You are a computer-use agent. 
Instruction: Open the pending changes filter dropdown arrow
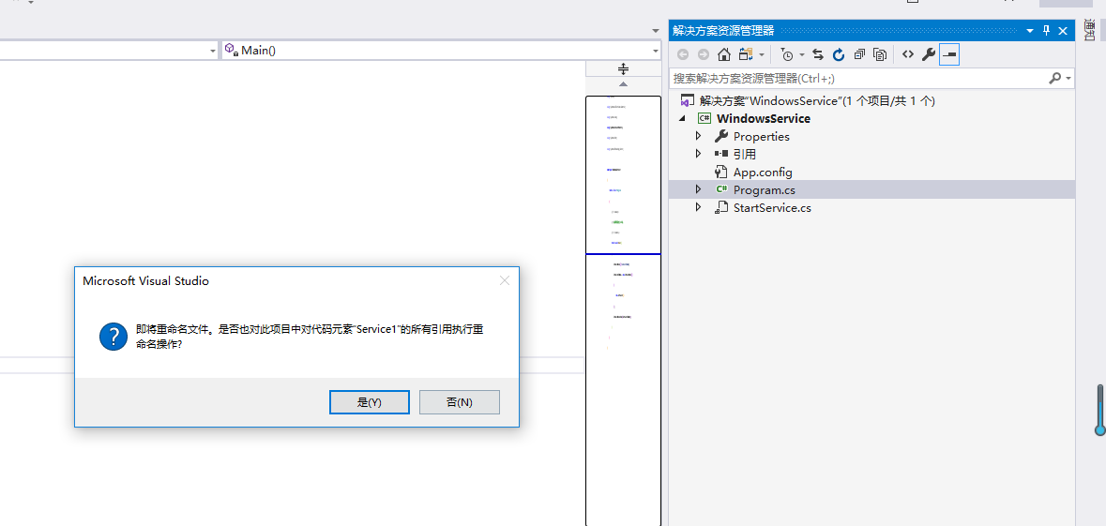tap(802, 54)
